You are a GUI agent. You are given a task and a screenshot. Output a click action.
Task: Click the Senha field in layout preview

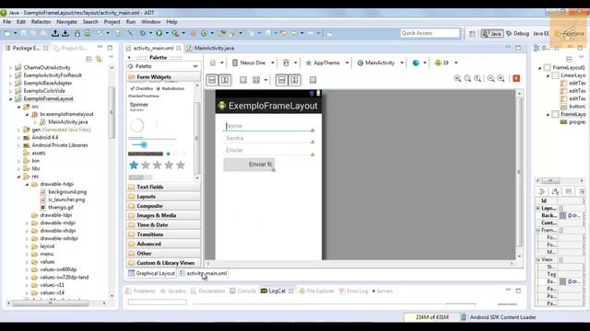tap(268, 139)
